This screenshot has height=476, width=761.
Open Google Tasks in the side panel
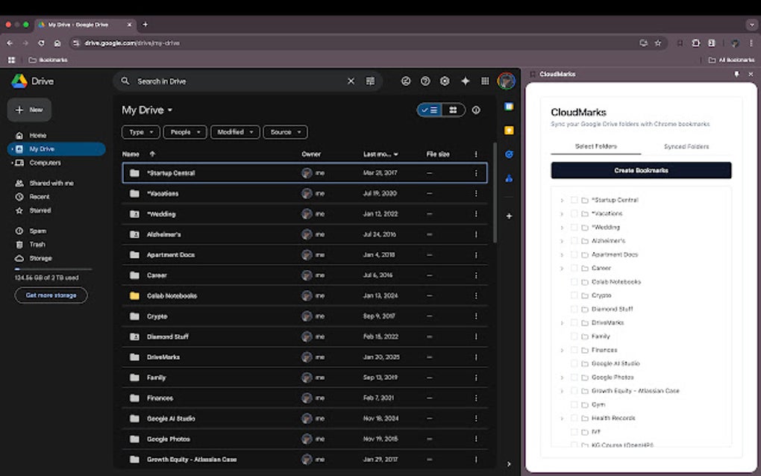509,154
